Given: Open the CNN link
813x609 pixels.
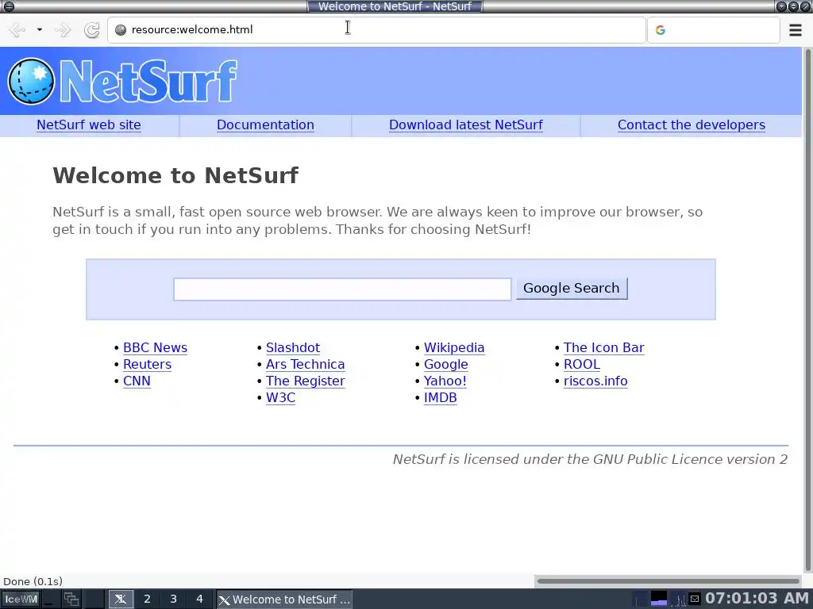Looking at the screenshot, I should pos(137,381).
